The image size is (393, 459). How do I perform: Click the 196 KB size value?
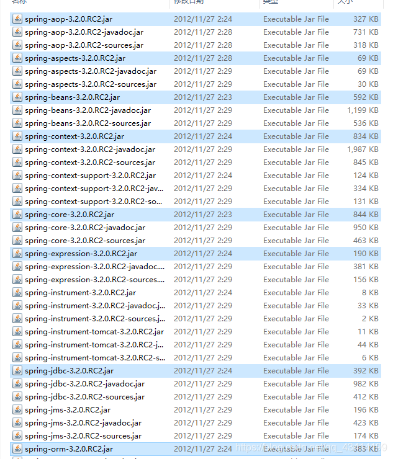point(366,410)
